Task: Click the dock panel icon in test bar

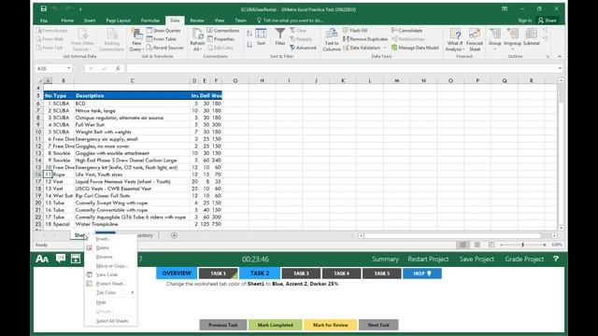Action: tap(76, 259)
